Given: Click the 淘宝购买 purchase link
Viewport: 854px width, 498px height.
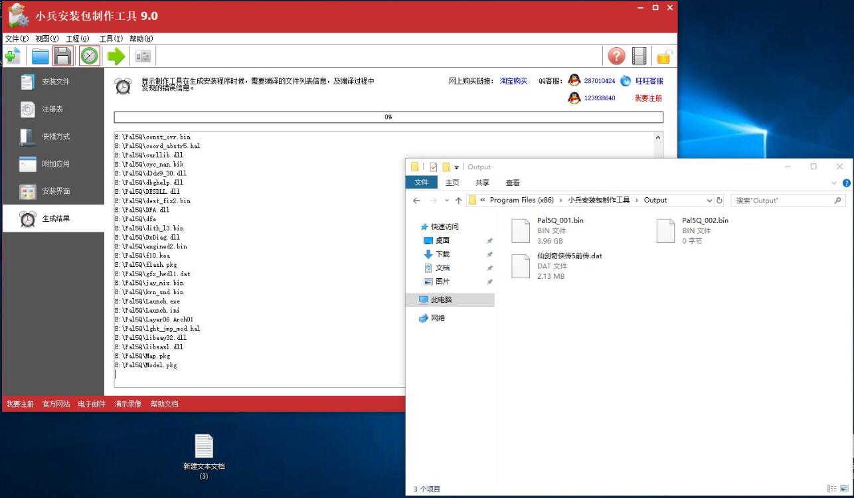Looking at the screenshot, I should [x=513, y=80].
